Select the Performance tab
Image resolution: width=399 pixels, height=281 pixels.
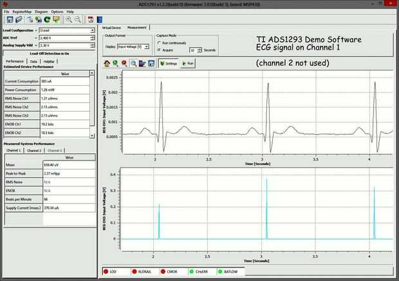pos(15,61)
